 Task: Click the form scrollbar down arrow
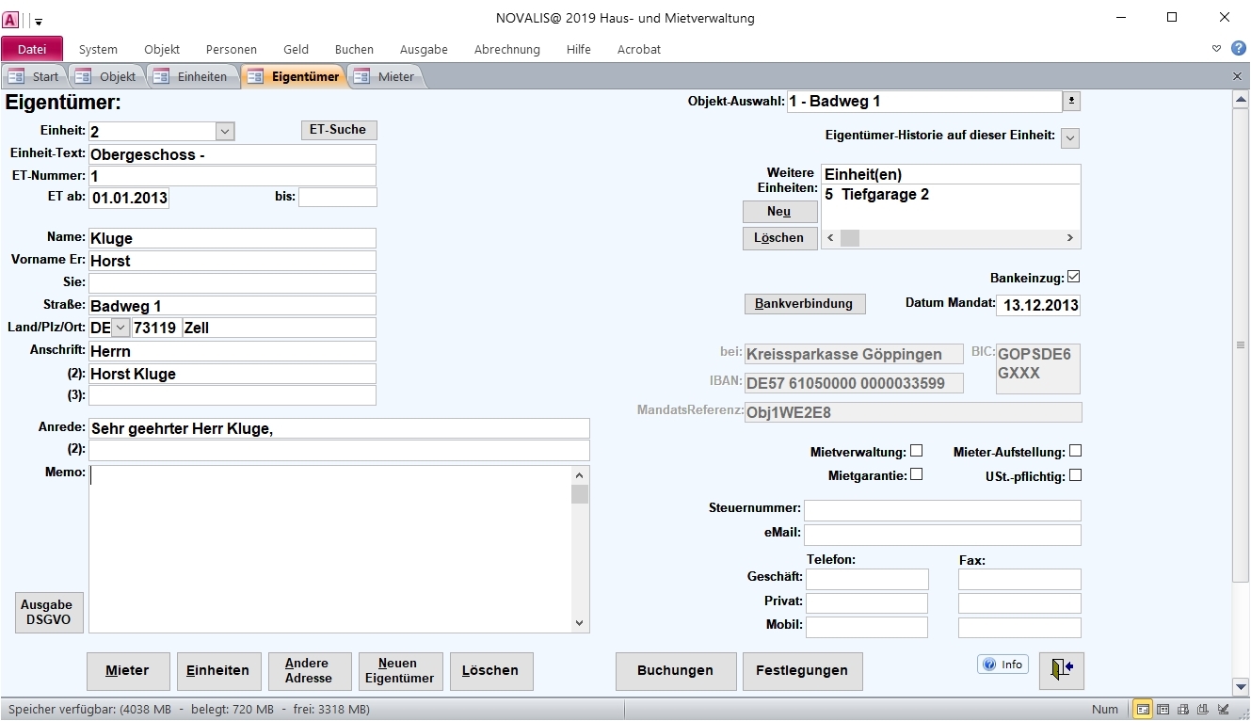pyautogui.click(x=1241, y=688)
